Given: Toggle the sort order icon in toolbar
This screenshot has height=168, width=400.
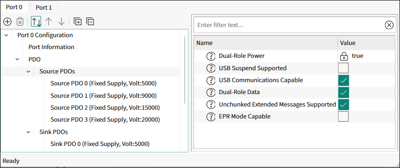Looking at the screenshot, I should 36,22.
